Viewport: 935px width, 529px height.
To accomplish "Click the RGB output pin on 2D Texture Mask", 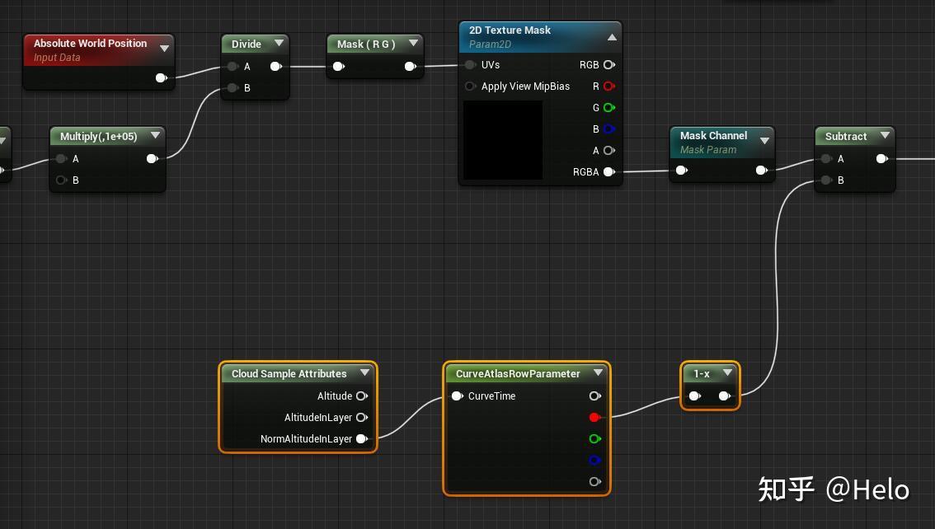I will [608, 65].
